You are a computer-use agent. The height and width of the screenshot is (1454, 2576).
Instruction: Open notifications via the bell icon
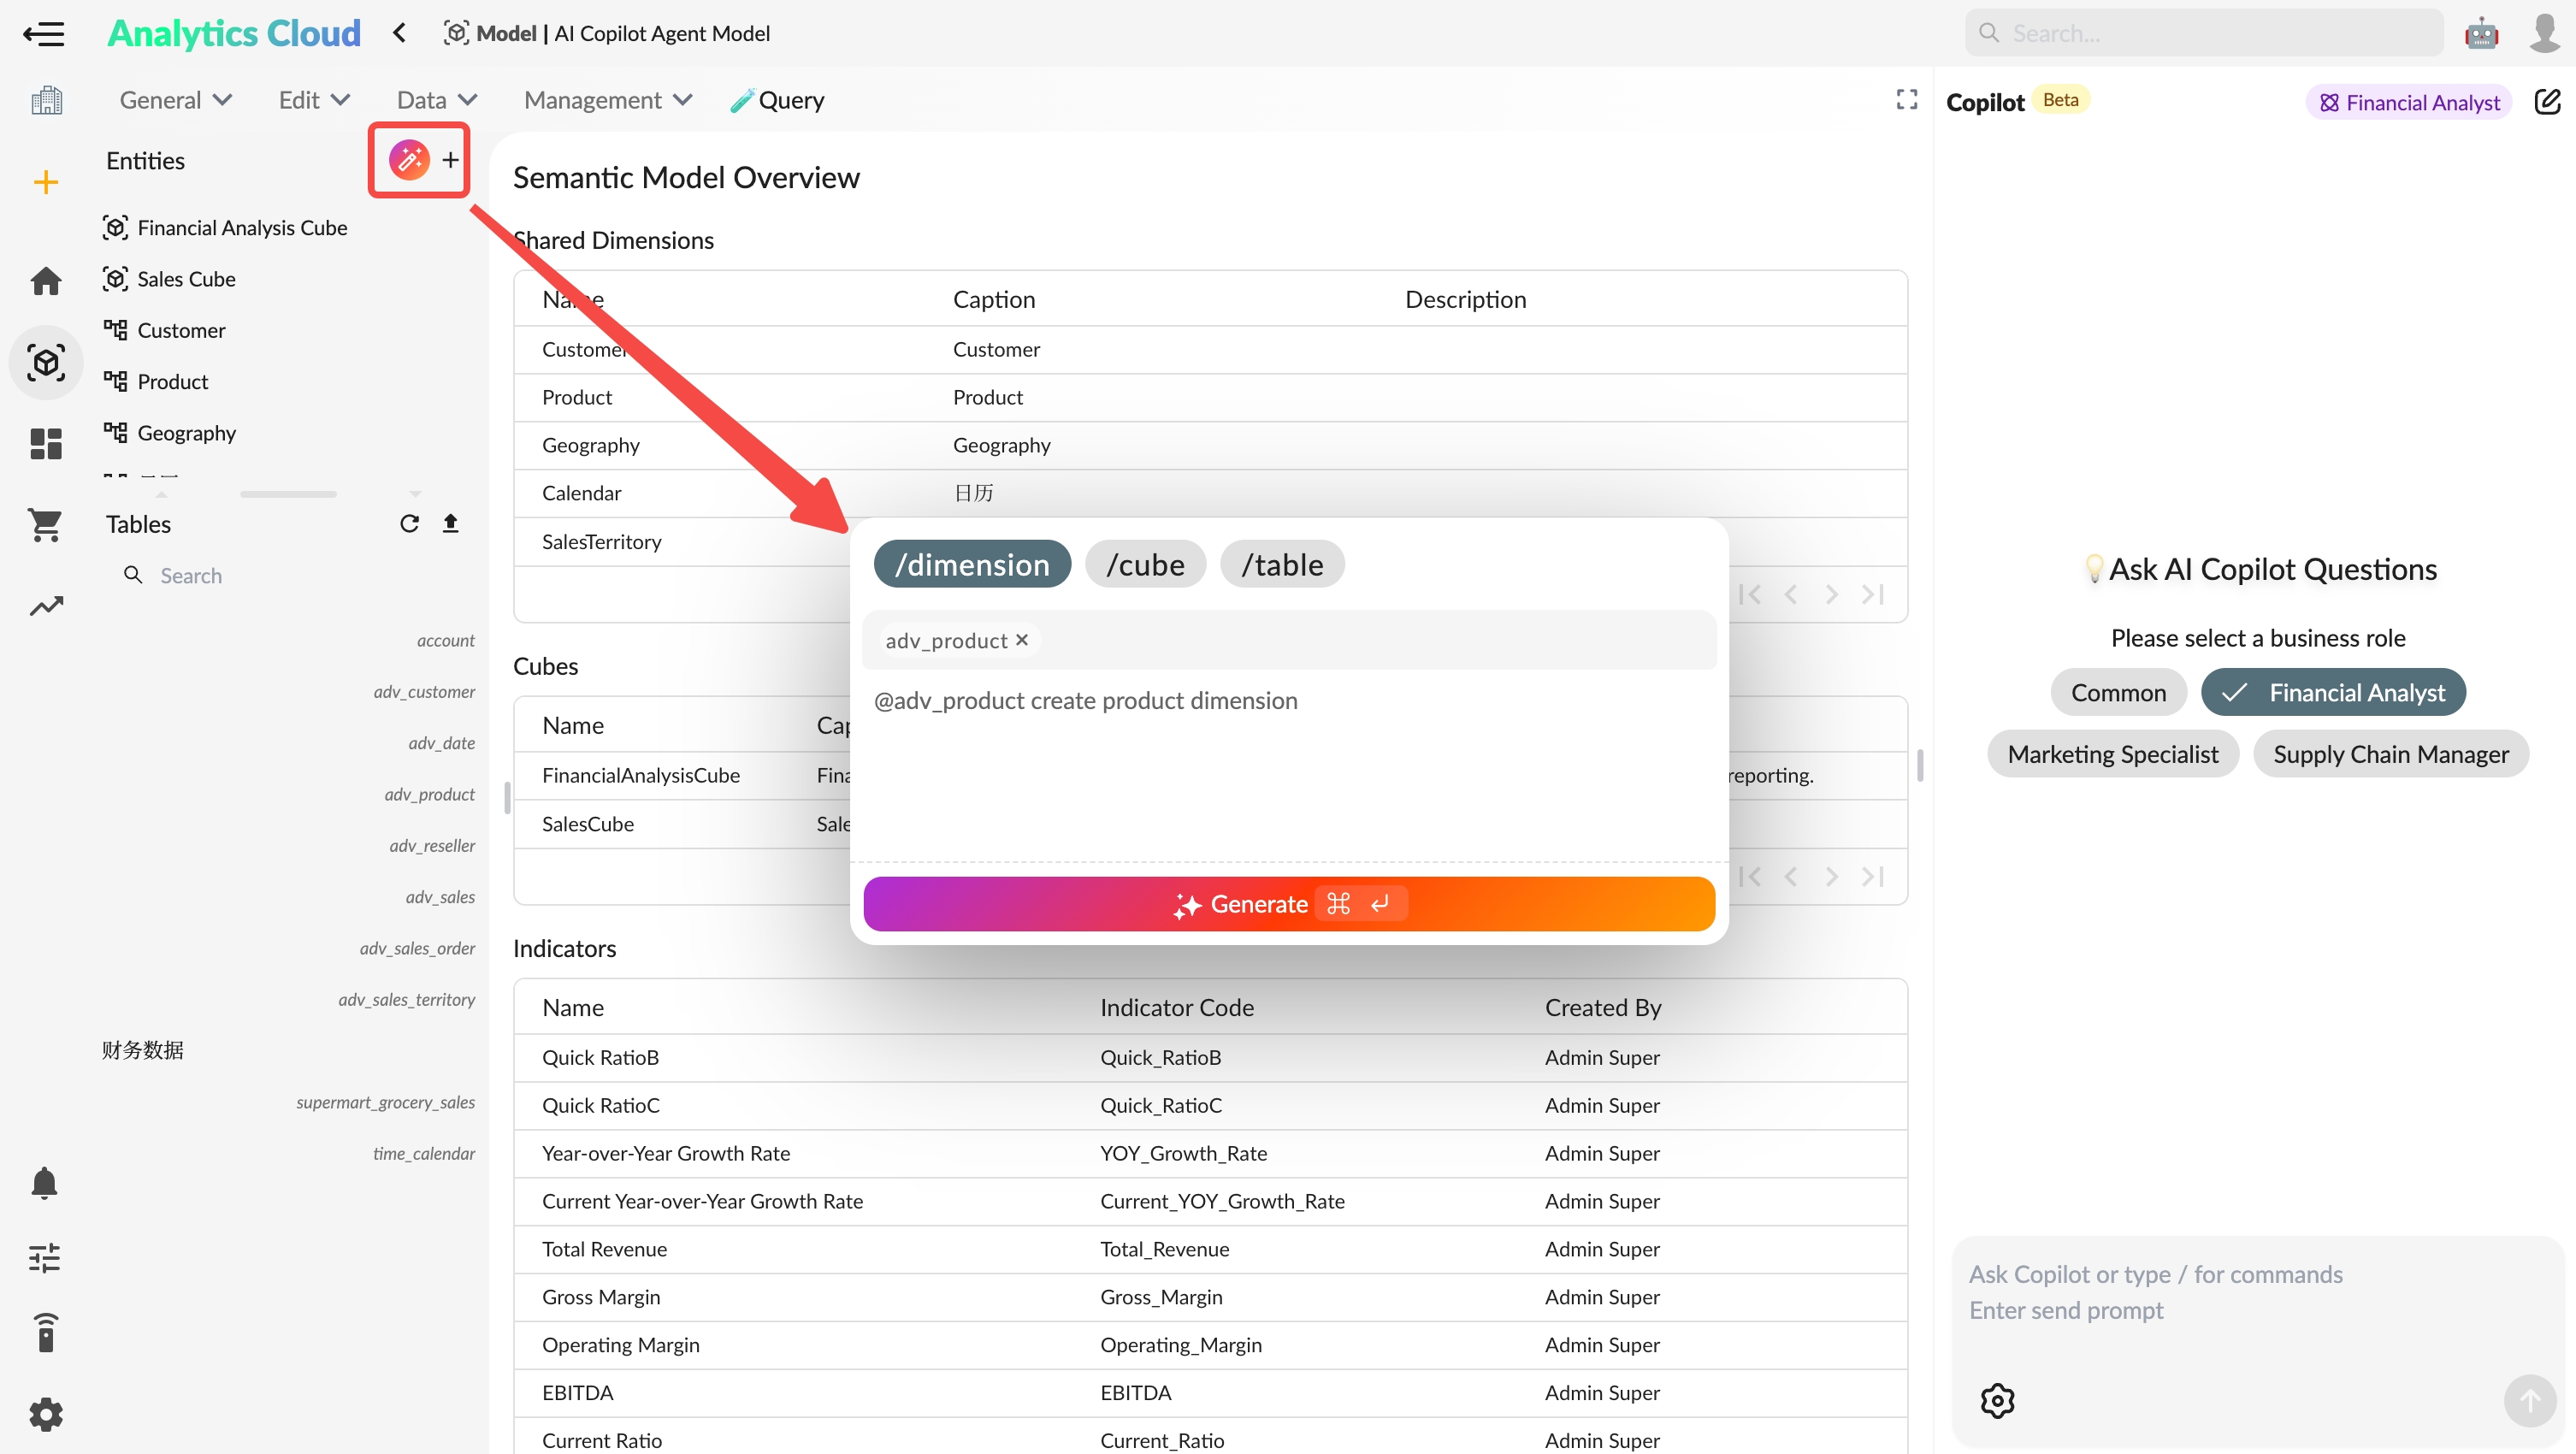click(x=44, y=1183)
